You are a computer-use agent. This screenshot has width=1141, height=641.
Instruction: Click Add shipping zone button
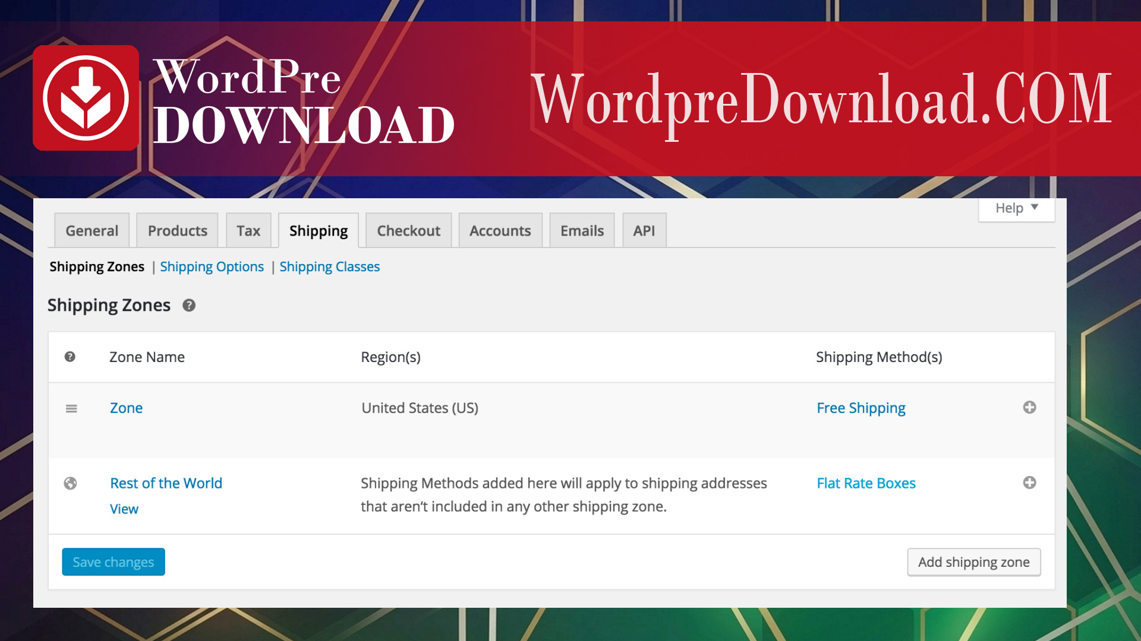(x=974, y=562)
